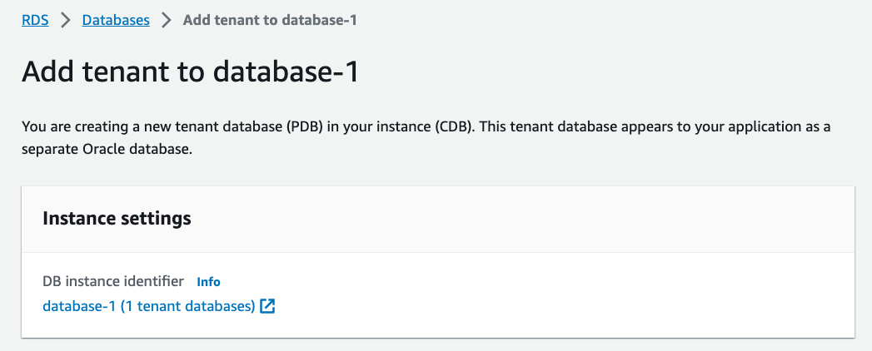This screenshot has height=351, width=872.
Task: Select the current breadcrumb 'Add tenant to database-1'
Action: pyautogui.click(x=270, y=21)
